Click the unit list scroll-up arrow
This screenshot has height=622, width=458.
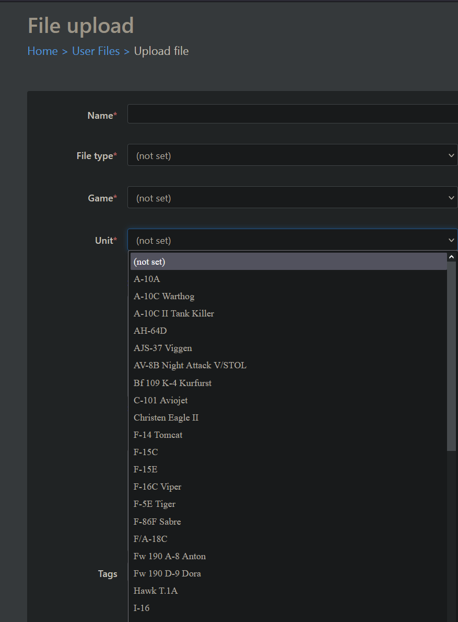tap(451, 257)
